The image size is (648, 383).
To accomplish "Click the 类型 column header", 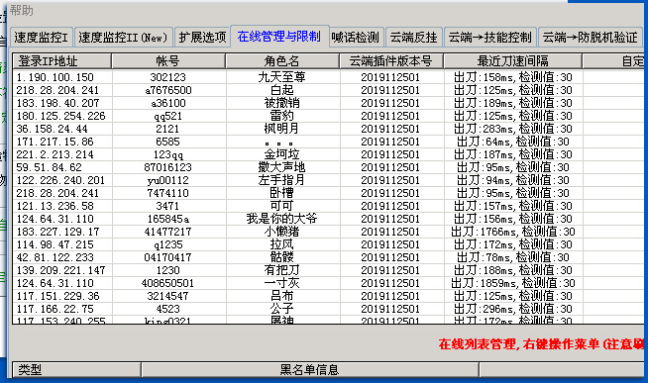I will click(77, 370).
